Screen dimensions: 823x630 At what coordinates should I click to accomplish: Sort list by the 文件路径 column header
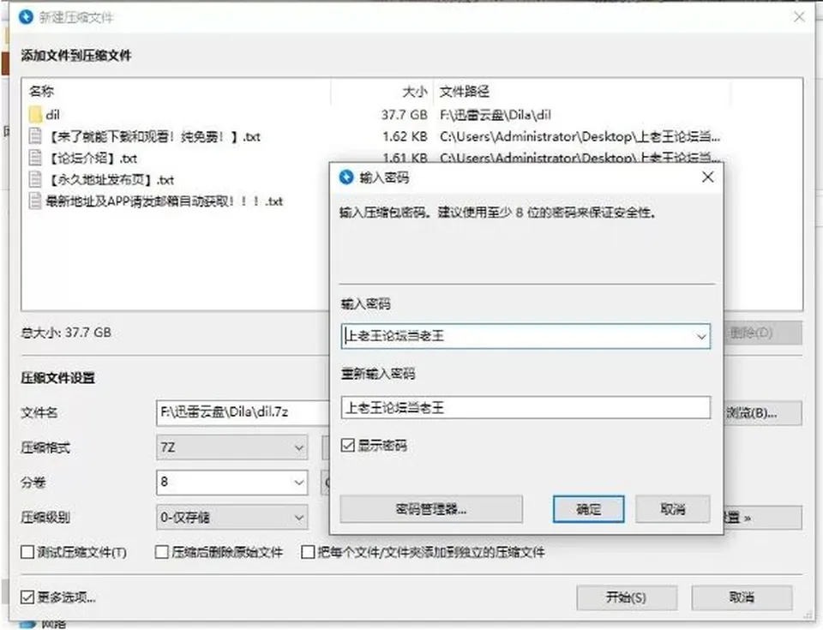pyautogui.click(x=465, y=92)
